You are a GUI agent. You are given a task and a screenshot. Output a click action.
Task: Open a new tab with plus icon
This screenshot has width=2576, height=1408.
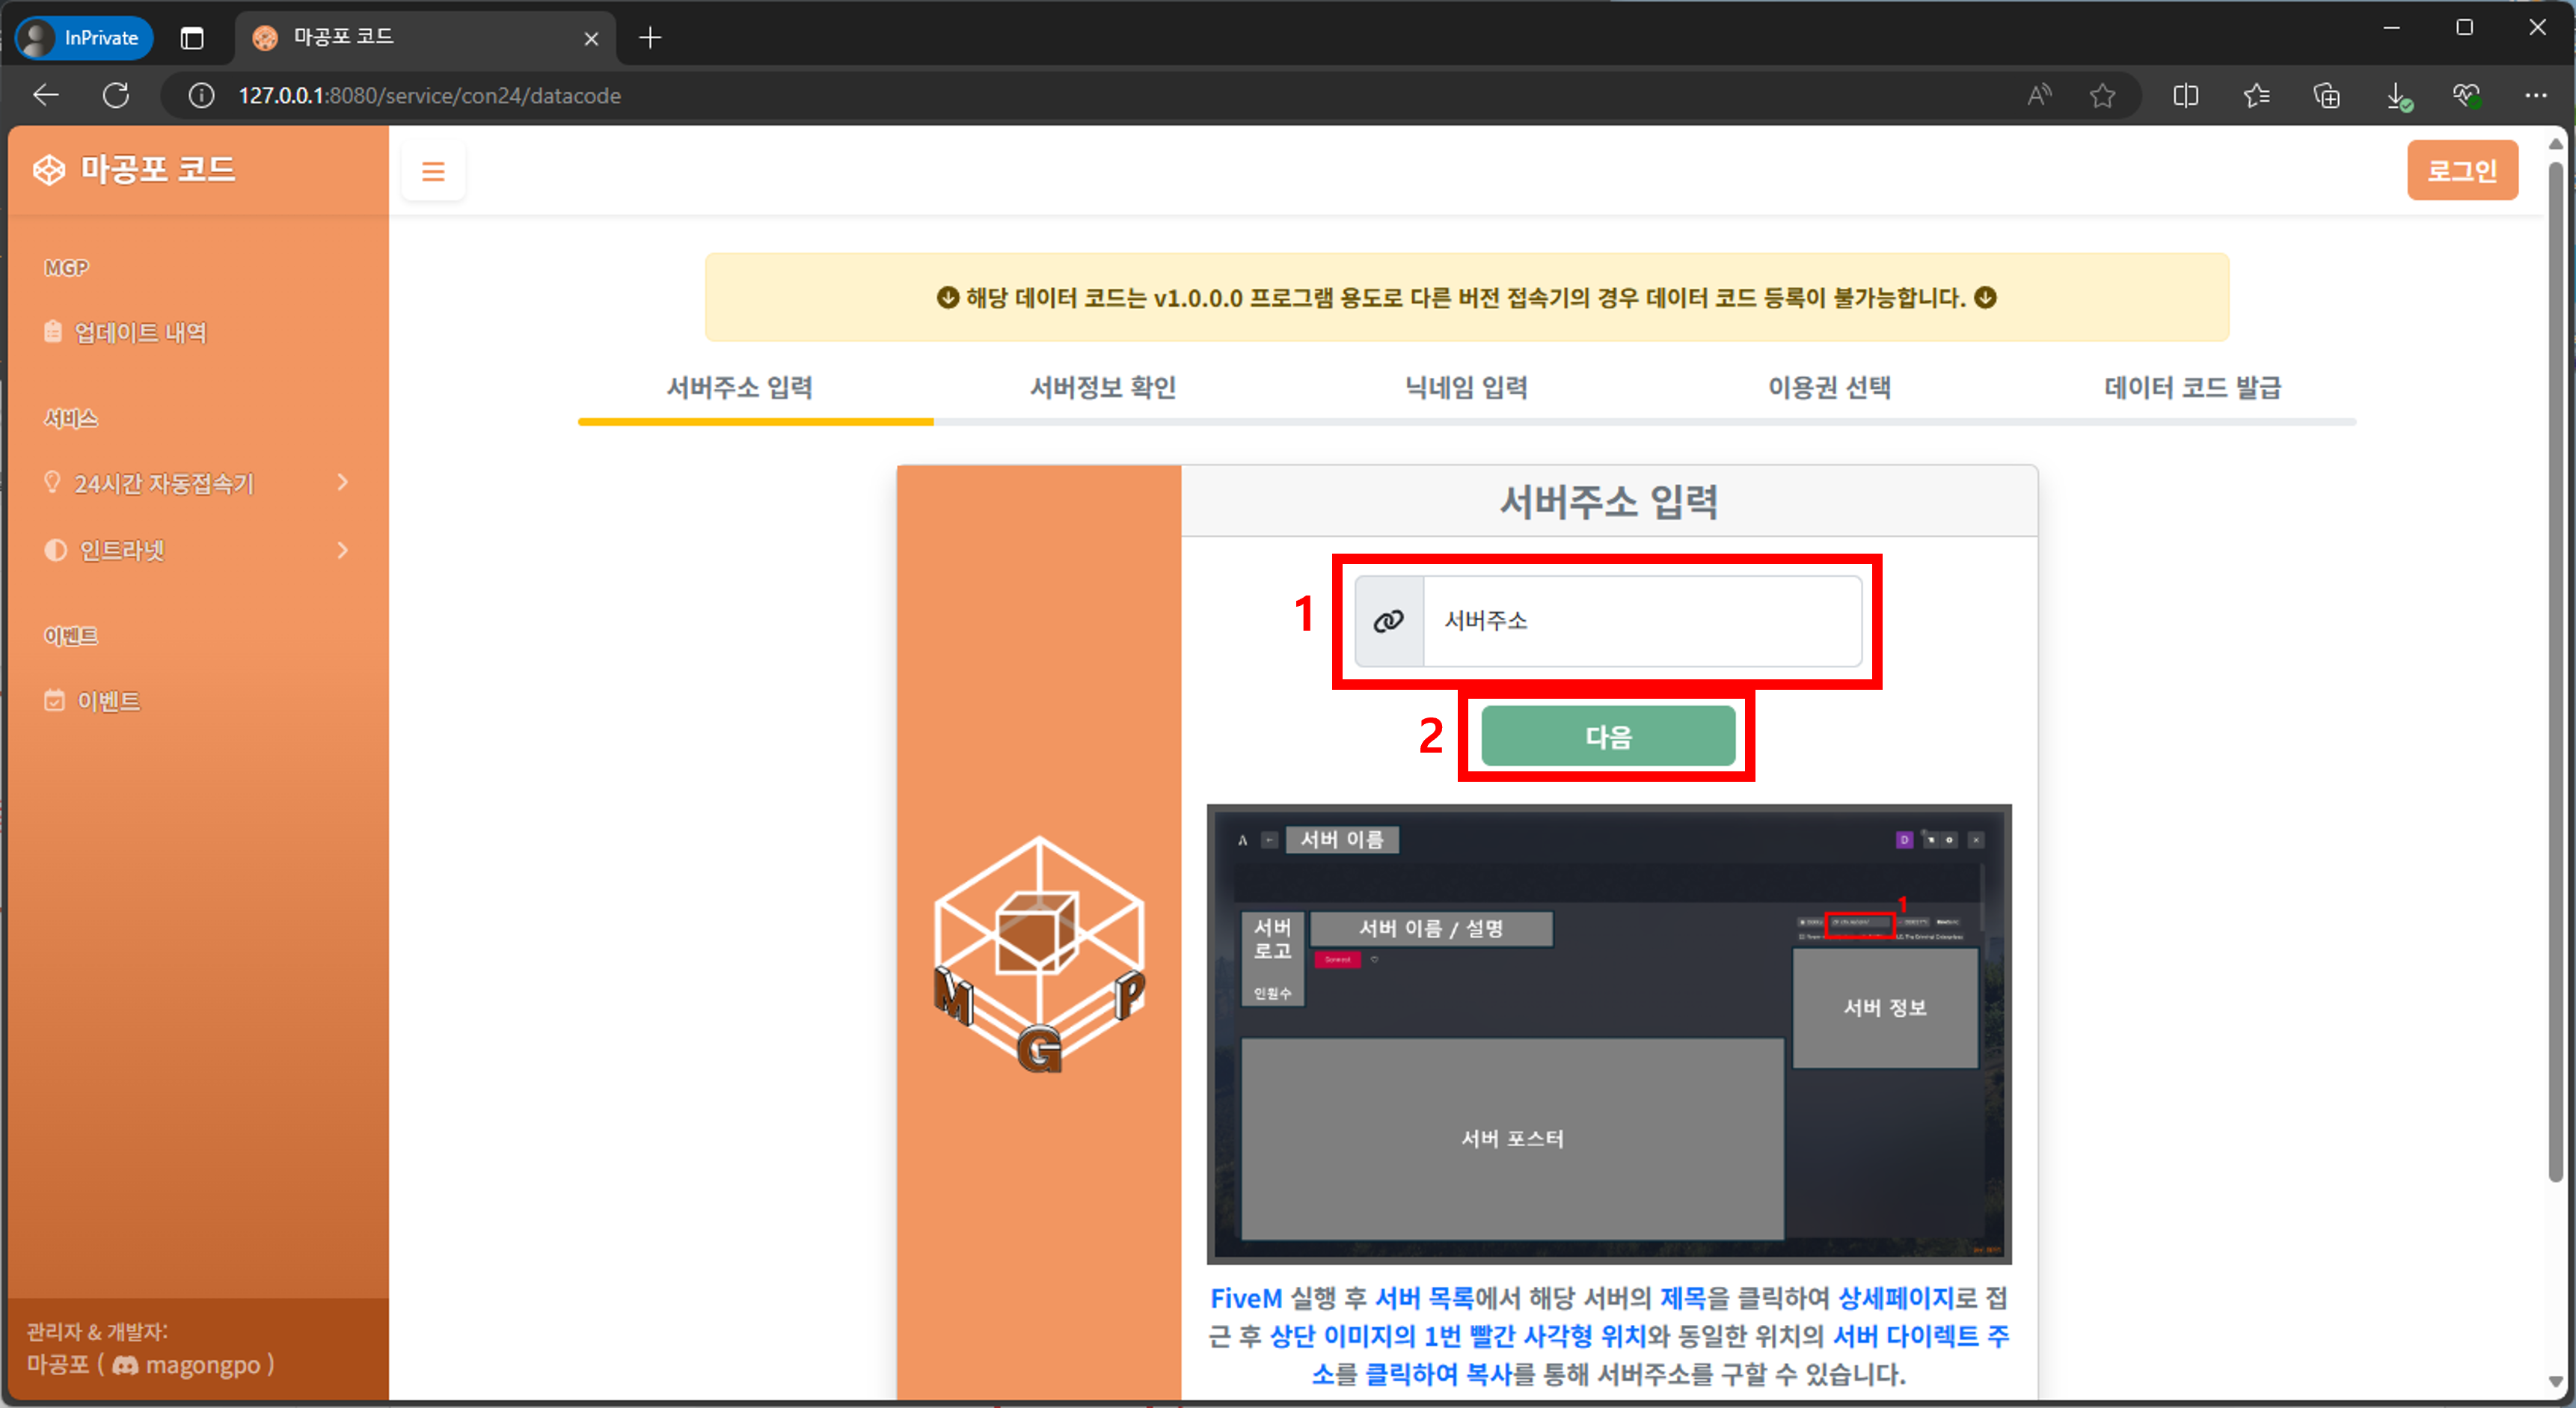tap(650, 37)
